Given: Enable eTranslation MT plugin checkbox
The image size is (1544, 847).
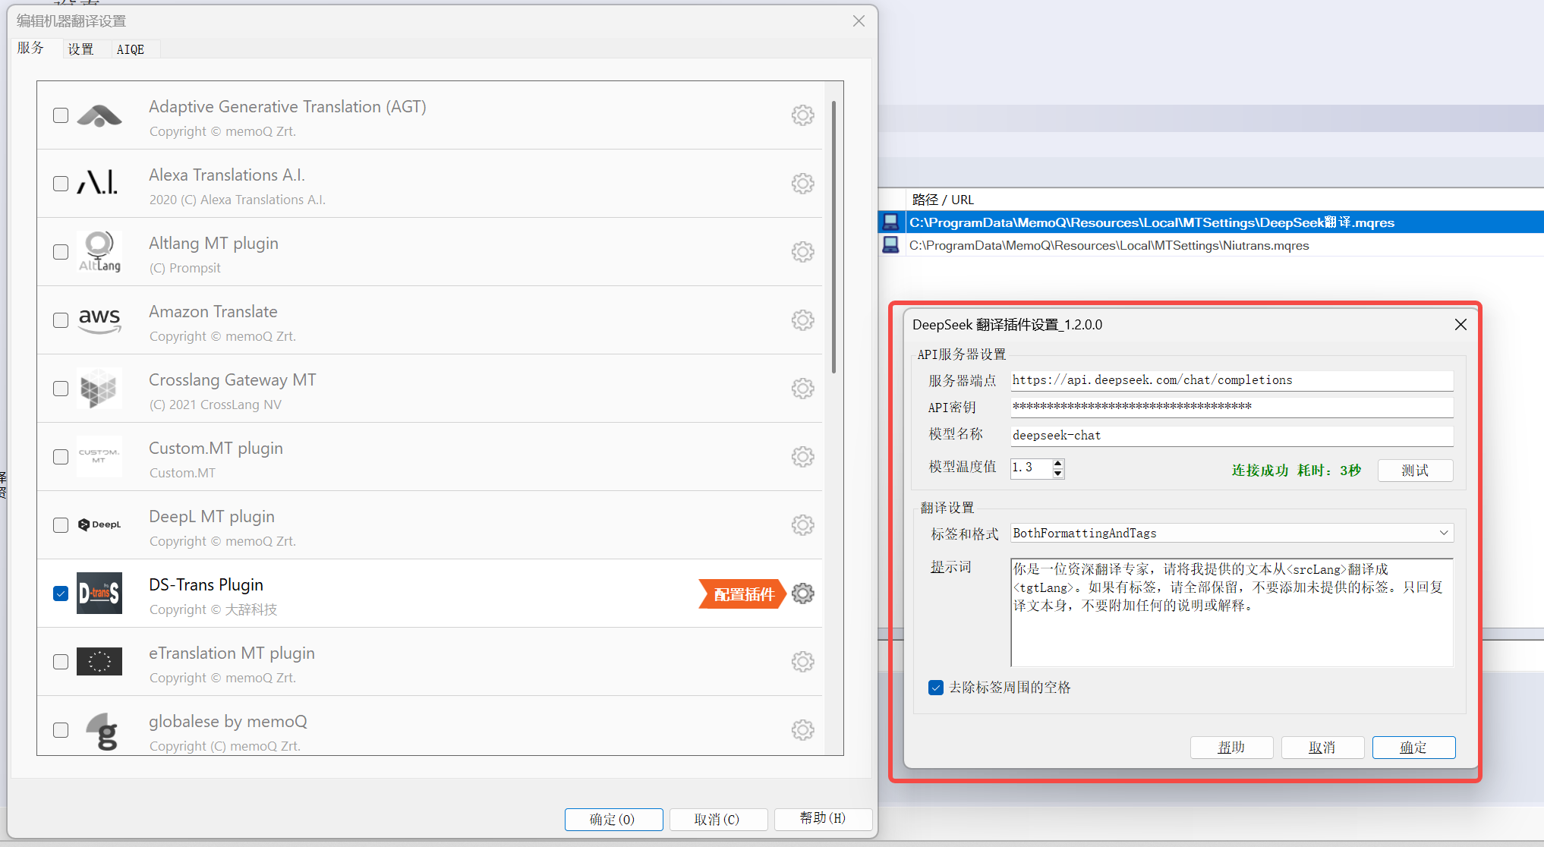Looking at the screenshot, I should pos(61,662).
